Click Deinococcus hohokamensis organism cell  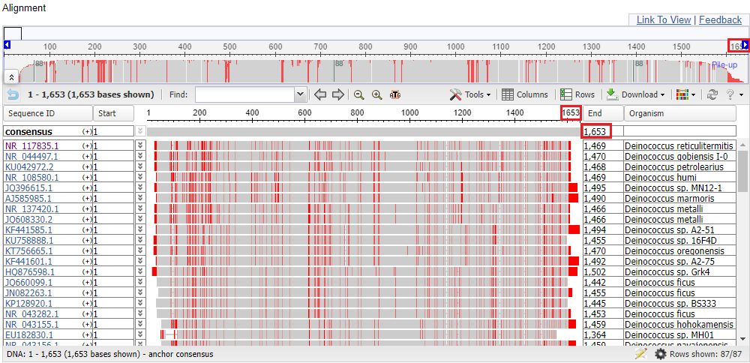(679, 324)
